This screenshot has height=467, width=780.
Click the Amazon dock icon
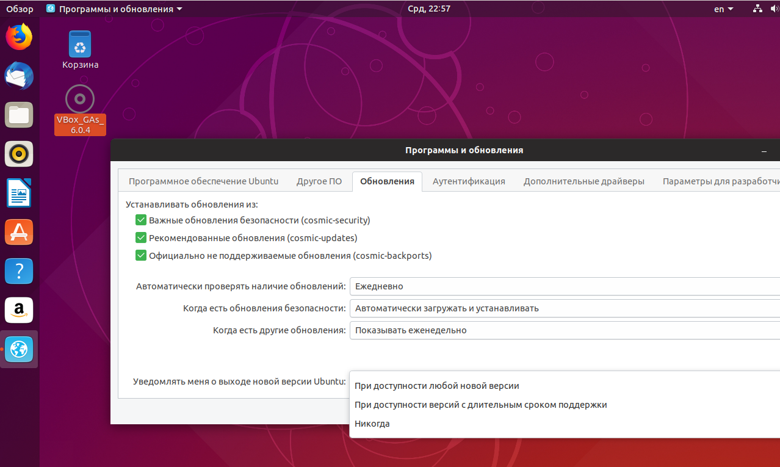coord(19,310)
